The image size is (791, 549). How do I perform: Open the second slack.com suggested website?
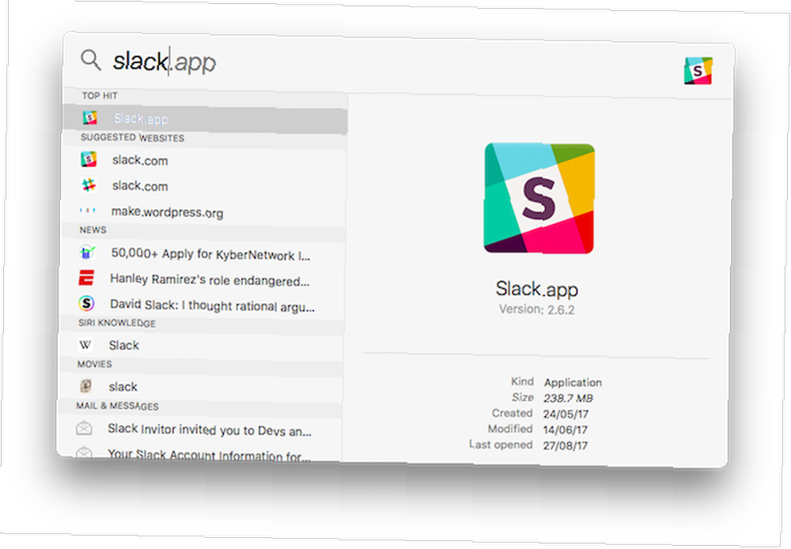(x=204, y=186)
